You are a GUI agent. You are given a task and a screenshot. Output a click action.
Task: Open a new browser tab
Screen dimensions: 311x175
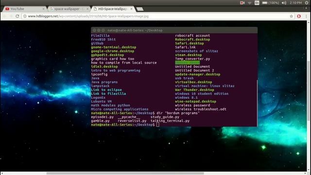(x=140, y=9)
